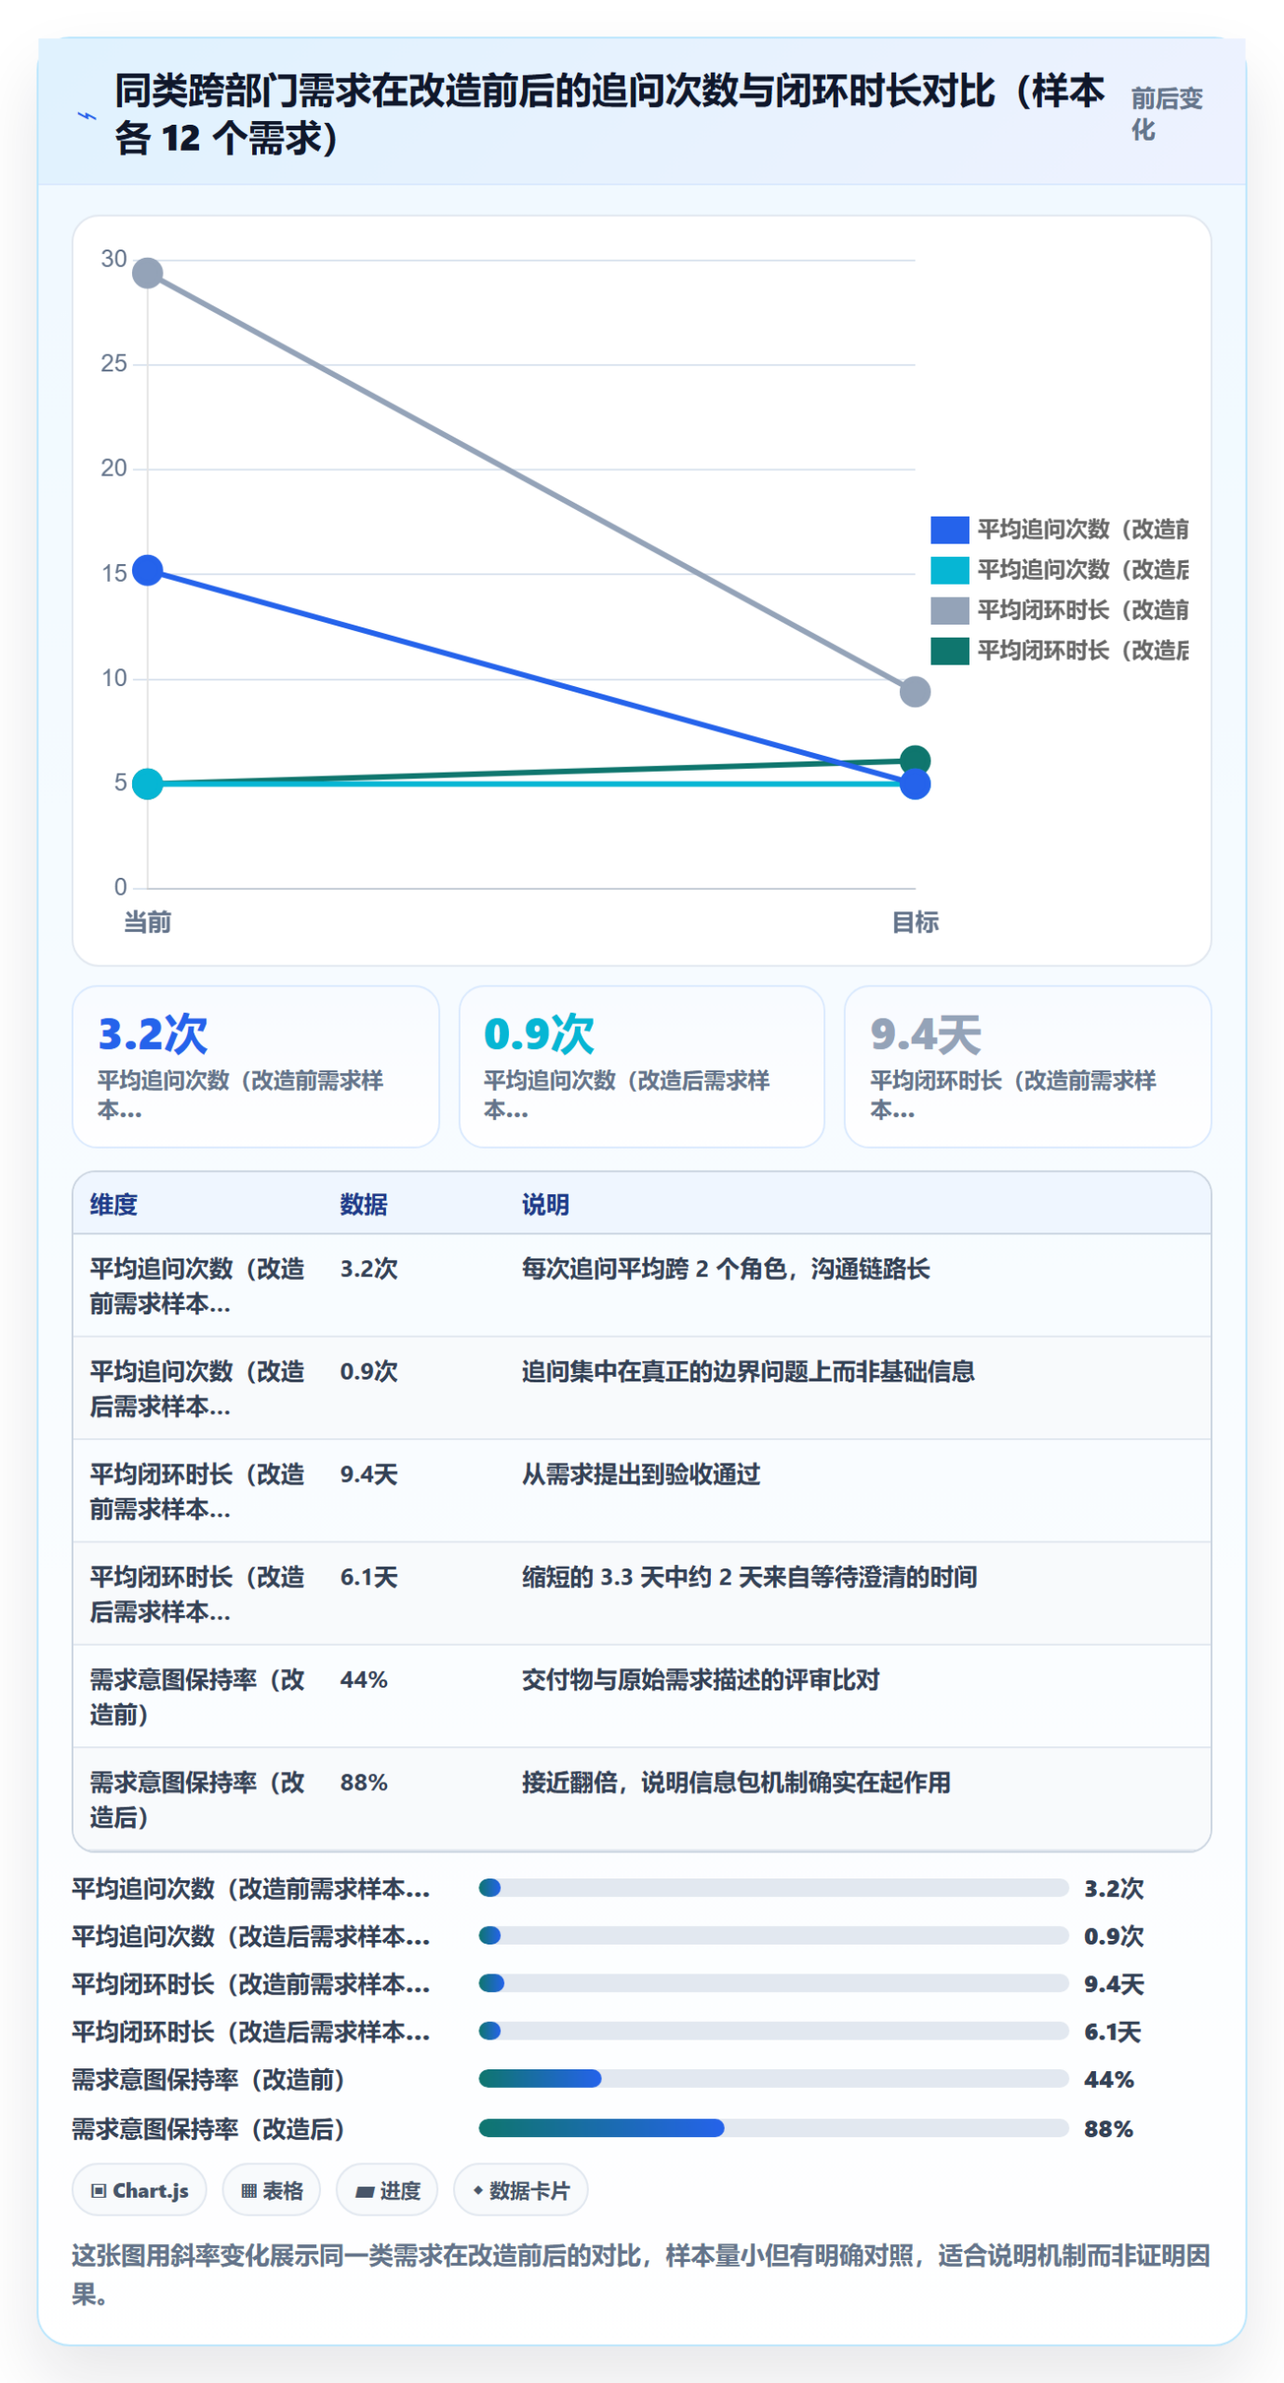The height and width of the screenshot is (2383, 1284).
Task: Open the 0.9次 stat card
Action: (641, 1067)
